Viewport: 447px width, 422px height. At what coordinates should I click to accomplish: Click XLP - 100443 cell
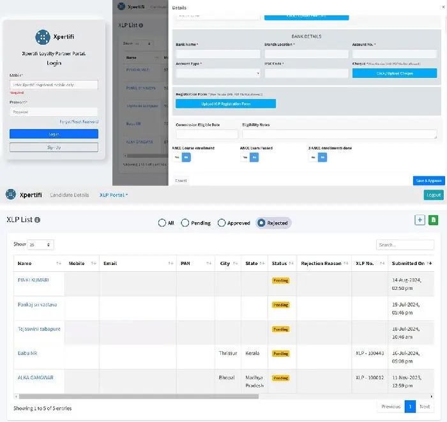tap(370, 353)
